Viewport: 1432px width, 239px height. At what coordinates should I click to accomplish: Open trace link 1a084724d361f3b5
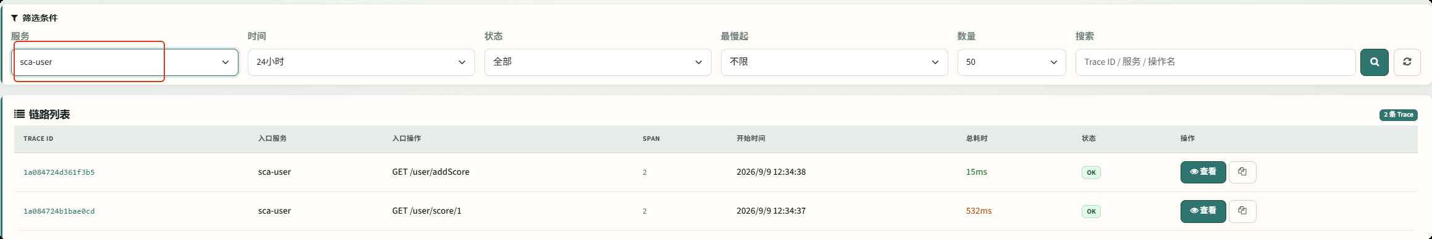tap(59, 172)
